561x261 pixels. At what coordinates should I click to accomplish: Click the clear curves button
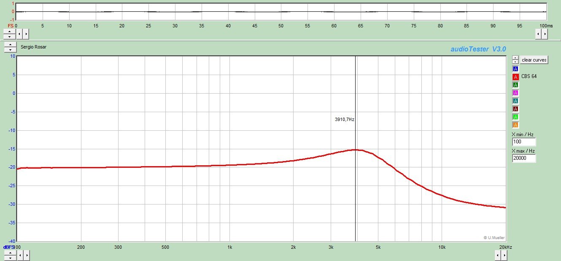tap(534, 60)
